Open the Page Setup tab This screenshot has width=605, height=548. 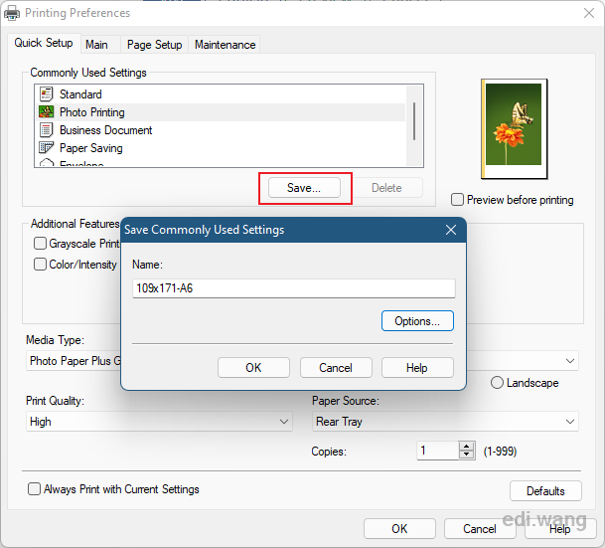[x=154, y=45]
